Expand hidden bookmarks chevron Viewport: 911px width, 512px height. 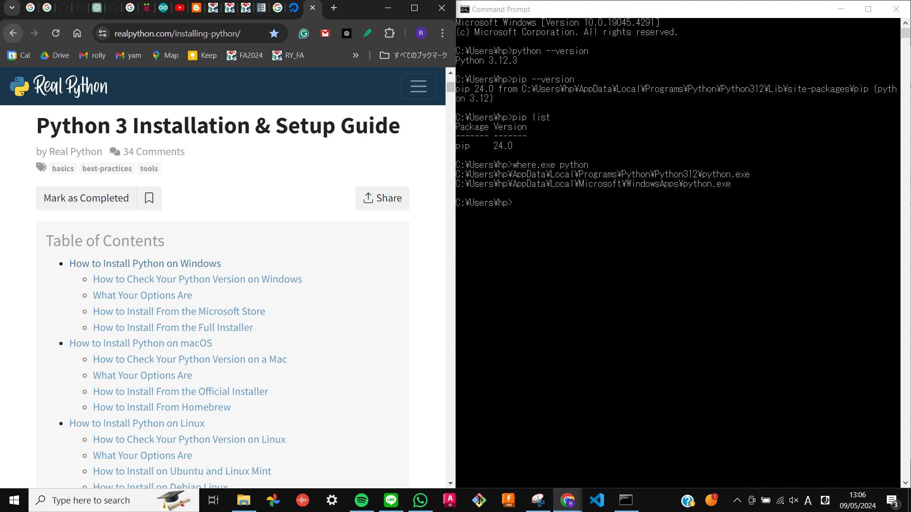pyautogui.click(x=355, y=55)
